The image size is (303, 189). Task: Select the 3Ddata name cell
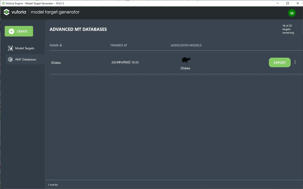click(x=56, y=63)
